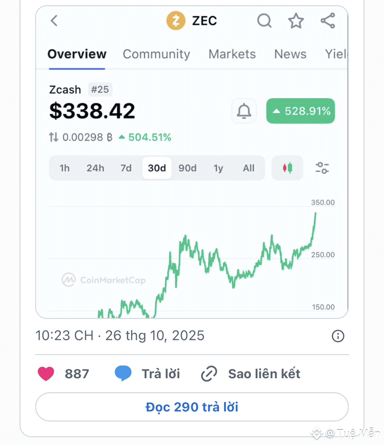Tap the info icon beside the timestamp
This screenshot has height=445, width=384.
pyautogui.click(x=338, y=336)
